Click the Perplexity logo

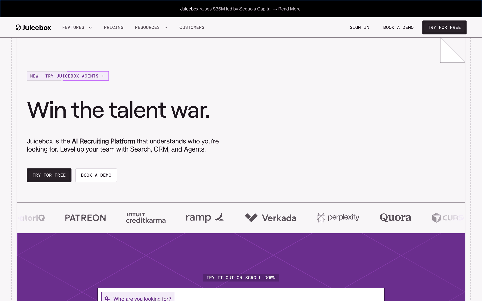(x=338, y=217)
